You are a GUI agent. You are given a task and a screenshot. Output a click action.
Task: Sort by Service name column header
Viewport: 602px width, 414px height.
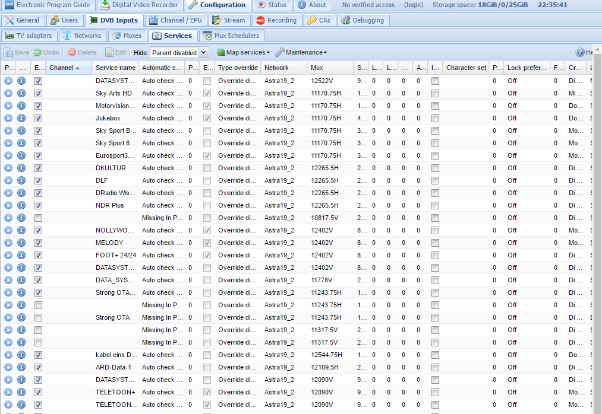(115, 68)
